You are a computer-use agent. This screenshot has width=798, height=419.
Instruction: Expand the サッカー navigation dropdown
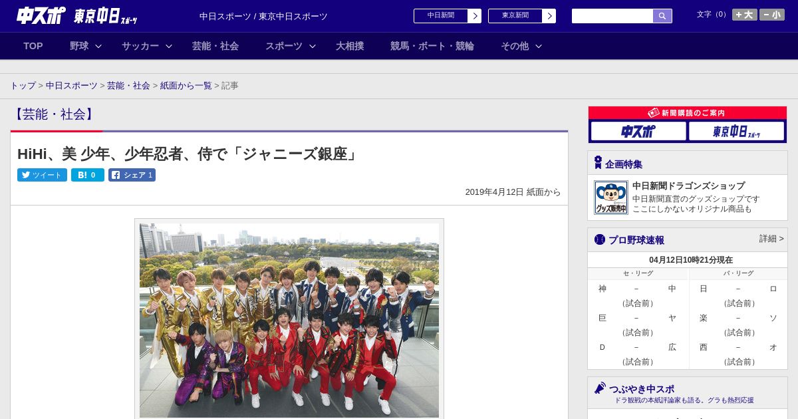point(147,46)
